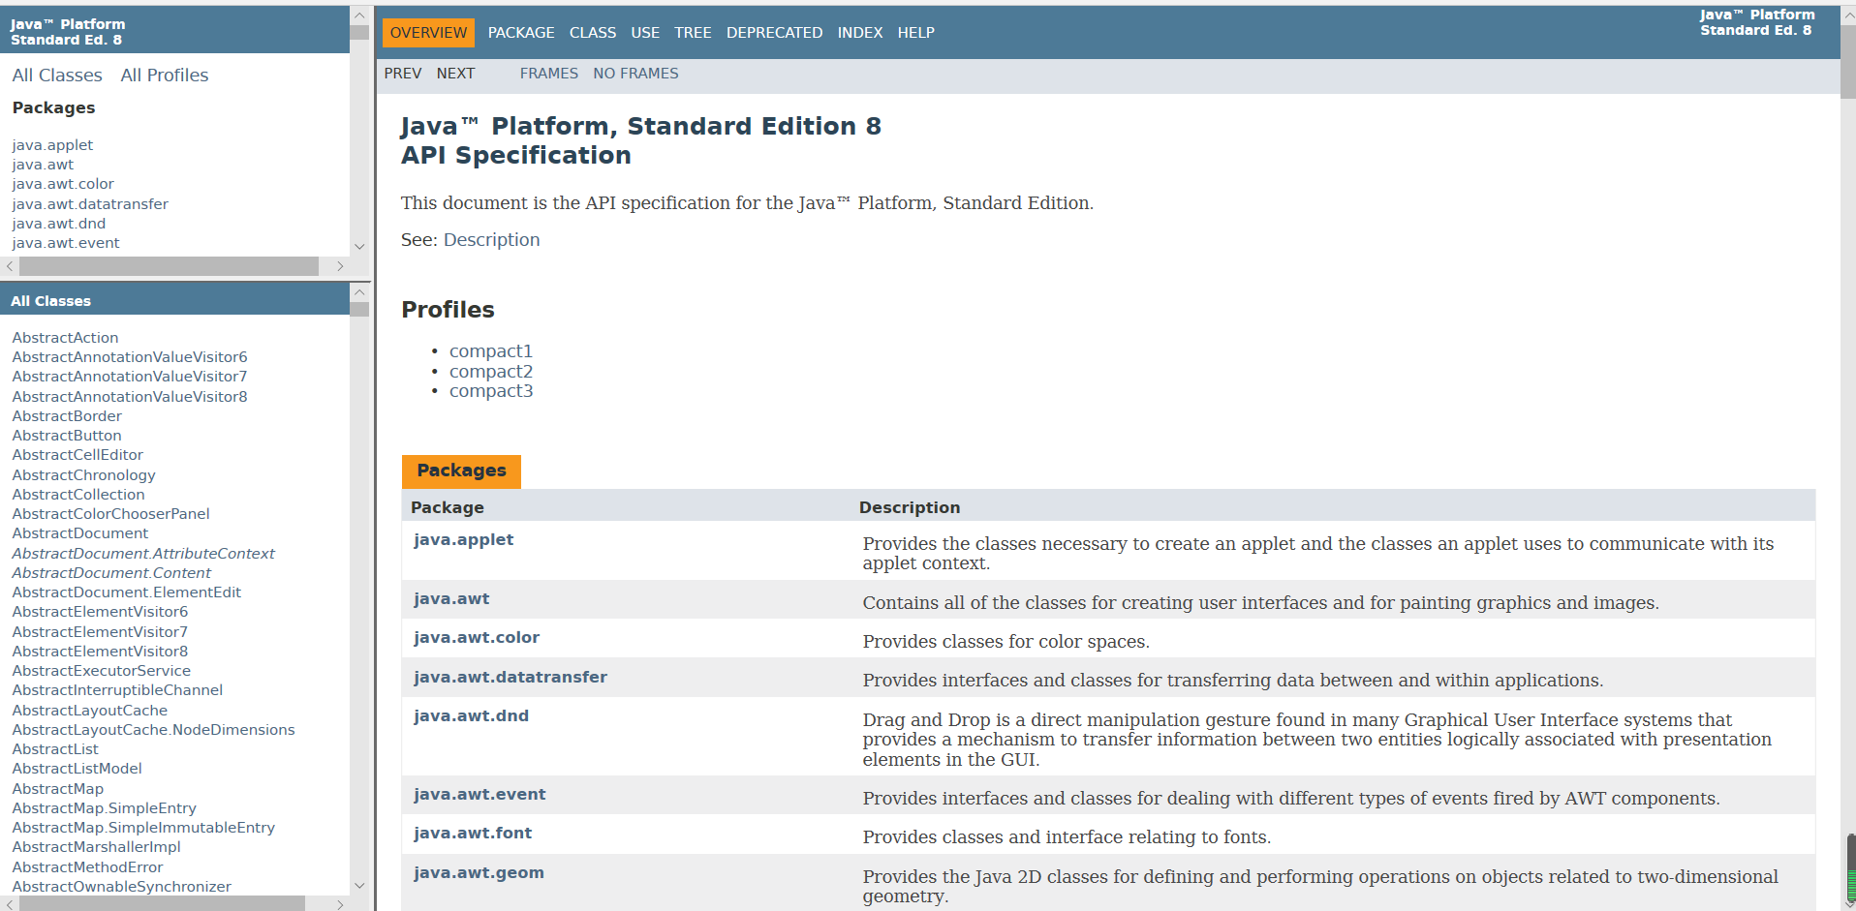Open the AbstractMap.SimpleImmutableEntry class

(x=143, y=828)
